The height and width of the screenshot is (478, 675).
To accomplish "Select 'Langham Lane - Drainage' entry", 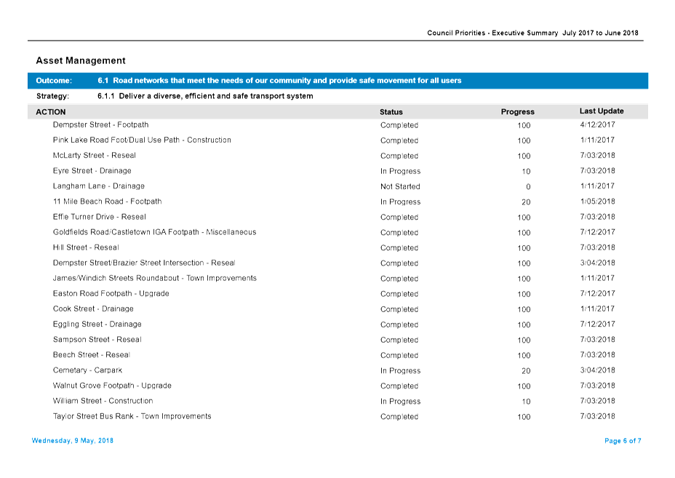I will [99, 186].
